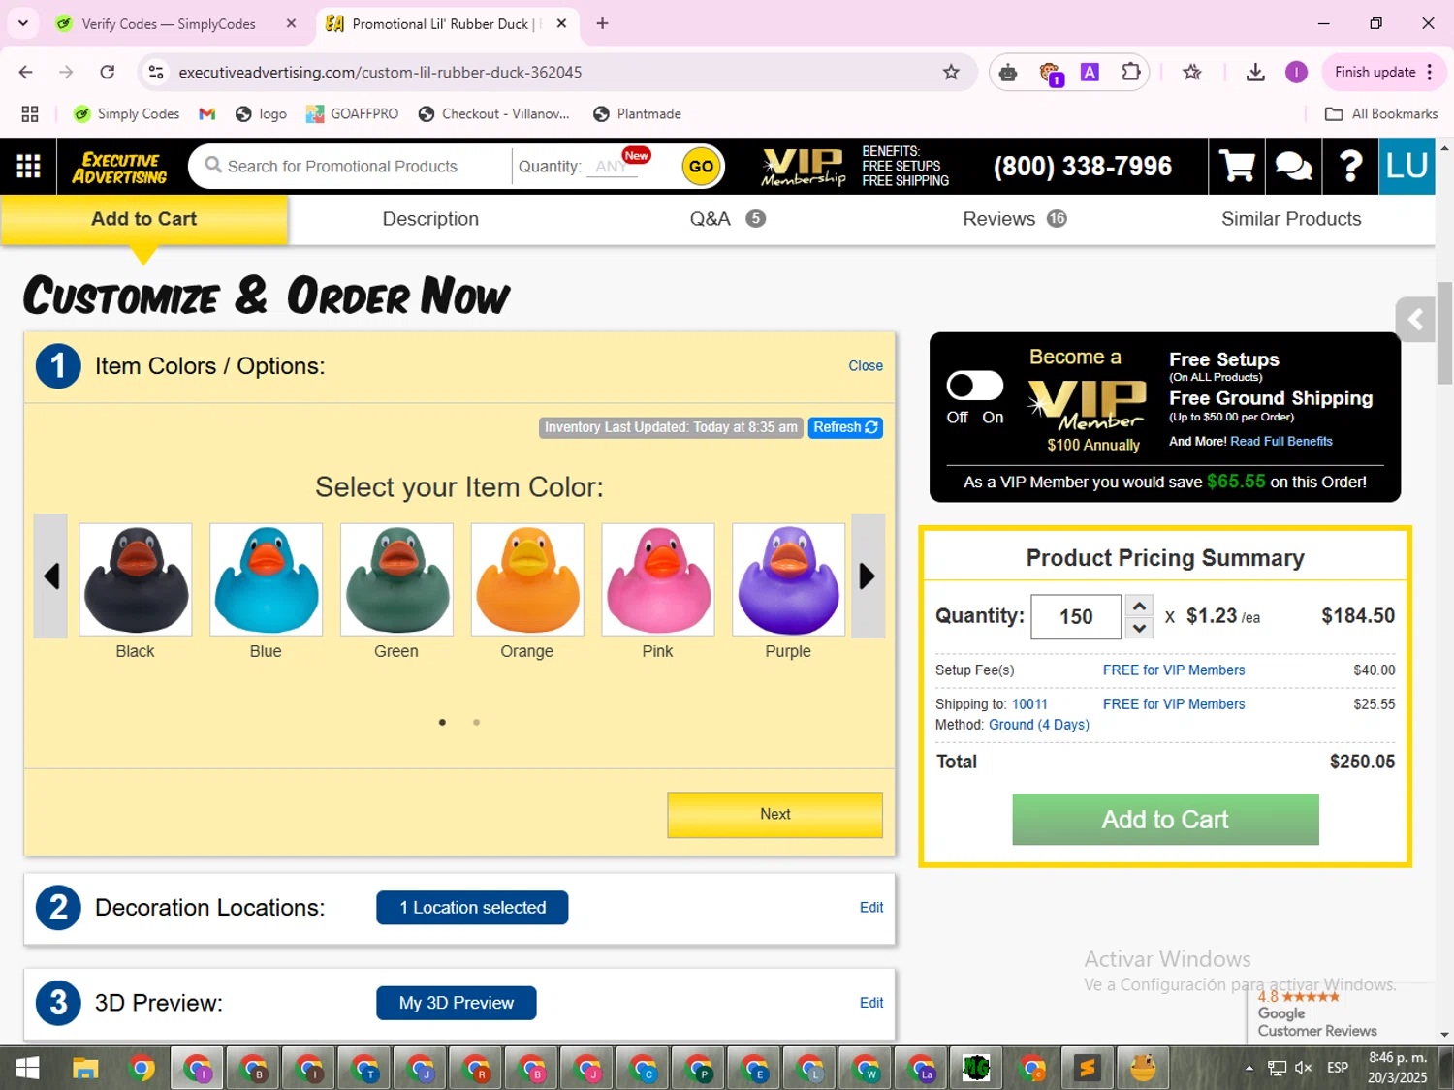Show previous item colors with left arrow
Screen dimensions: 1454x1090
click(50, 576)
